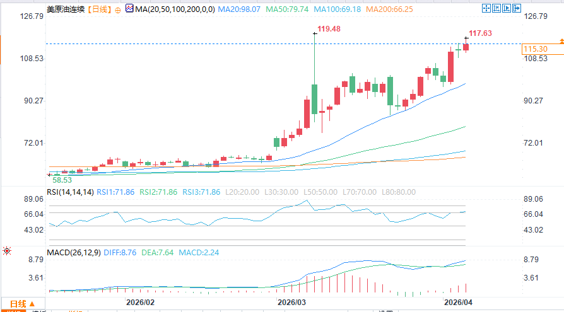Viewport: 564px width, 312px height.
Task: Open the RSI(14,14,14) indicator settings
Action: (x=70, y=192)
